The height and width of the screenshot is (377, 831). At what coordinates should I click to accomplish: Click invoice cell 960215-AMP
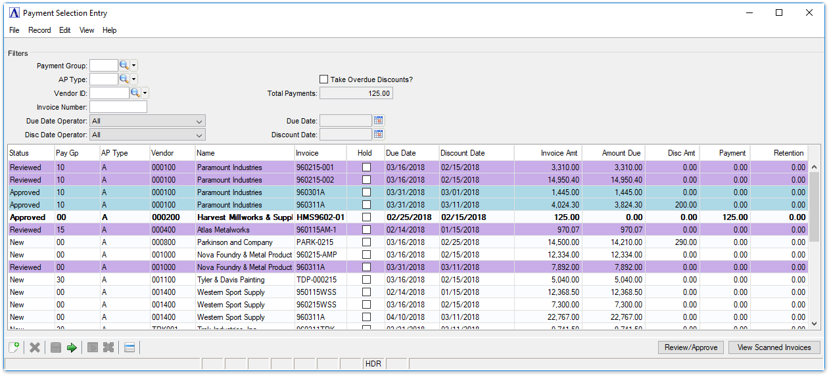pos(320,255)
